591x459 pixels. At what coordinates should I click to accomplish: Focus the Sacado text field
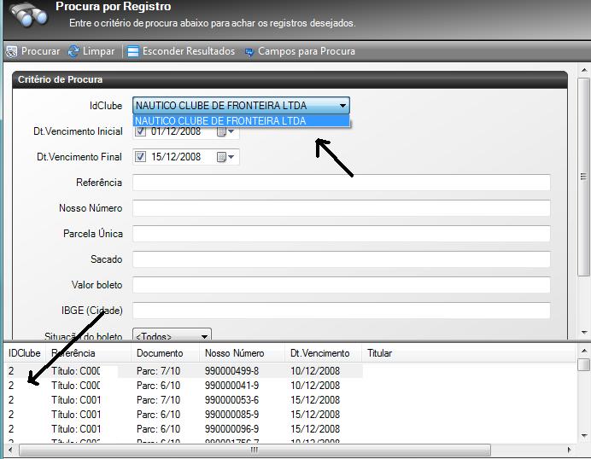pos(341,259)
